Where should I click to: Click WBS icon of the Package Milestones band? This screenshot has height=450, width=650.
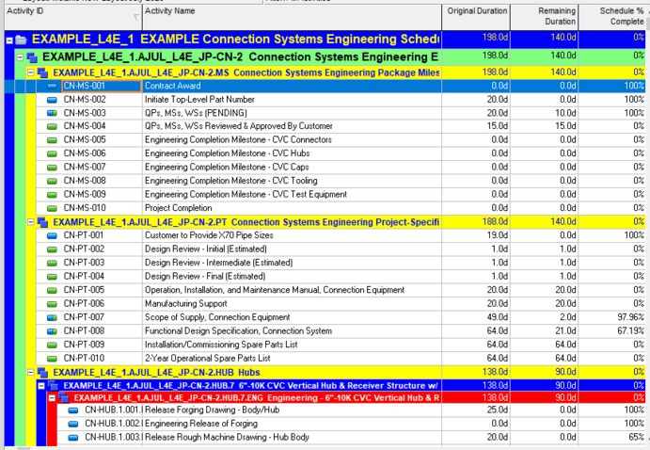tap(42, 73)
